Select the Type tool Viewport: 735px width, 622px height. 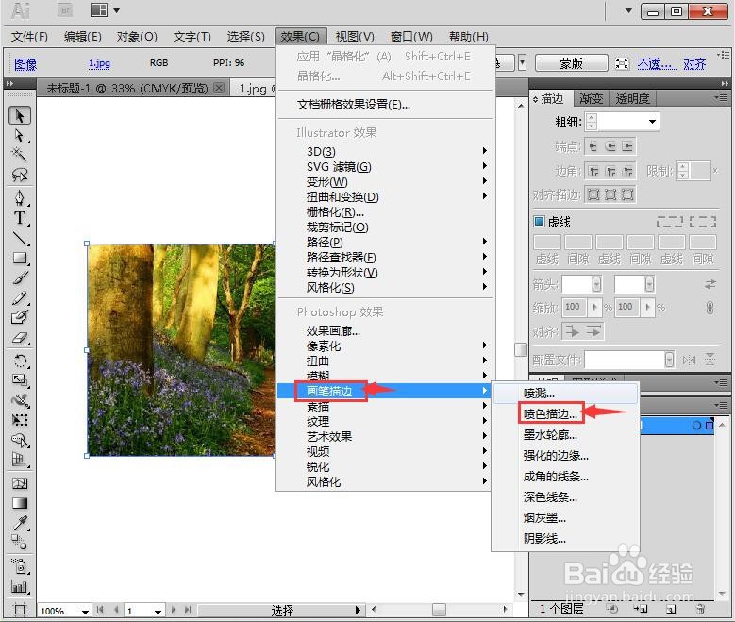click(x=19, y=218)
